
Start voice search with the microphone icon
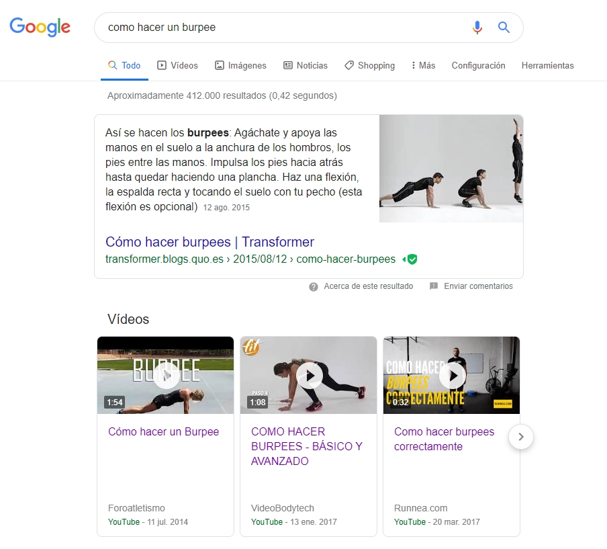pos(477,27)
